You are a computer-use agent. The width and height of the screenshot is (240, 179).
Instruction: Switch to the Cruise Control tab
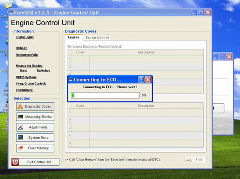point(97,37)
